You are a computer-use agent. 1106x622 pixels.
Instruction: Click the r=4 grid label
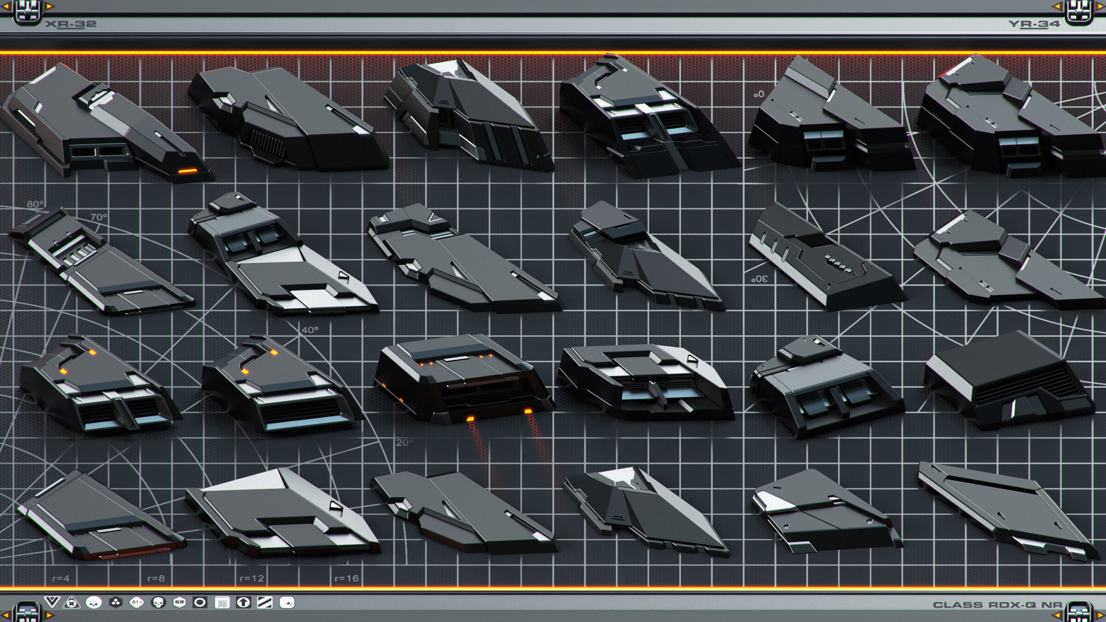[61, 578]
